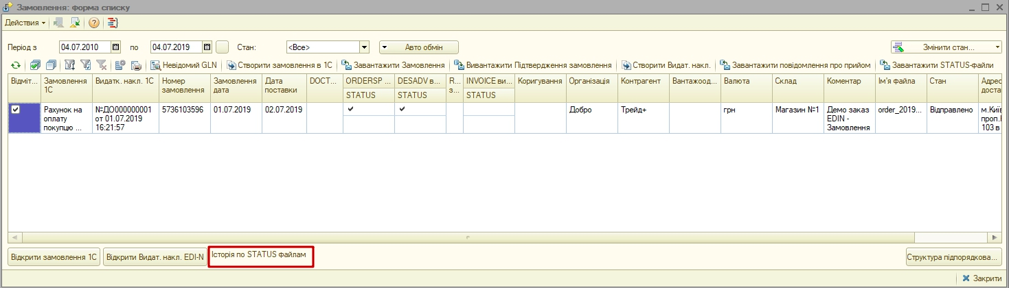Click the Закрити button
Screen dimensions: 1009x288
[982, 278]
